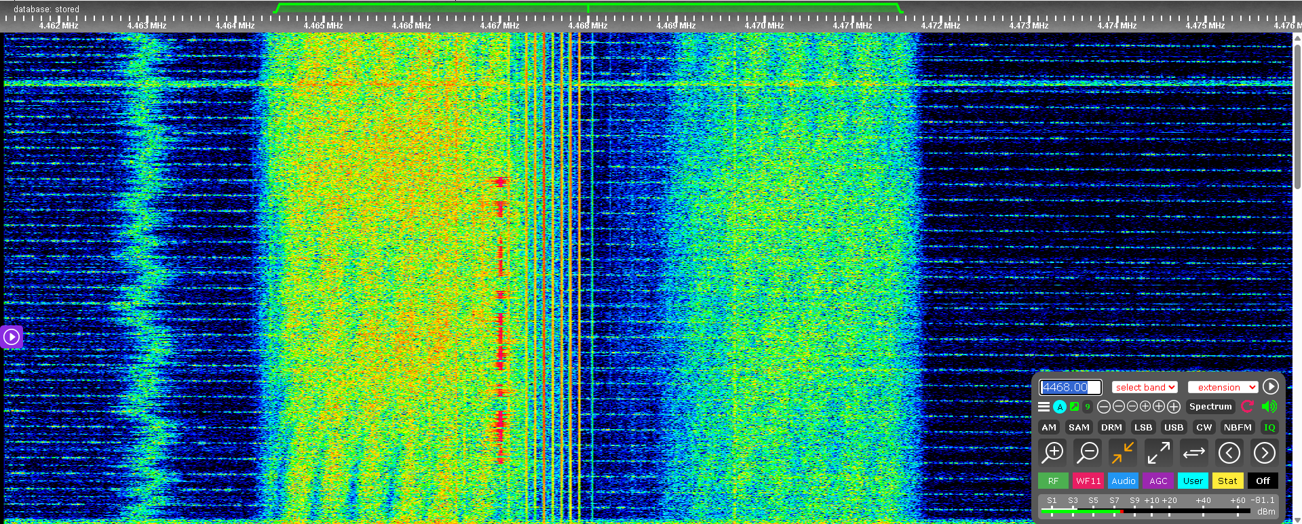Click the '4.472 MHz' scale label
This screenshot has width=1302, height=524.
point(940,26)
